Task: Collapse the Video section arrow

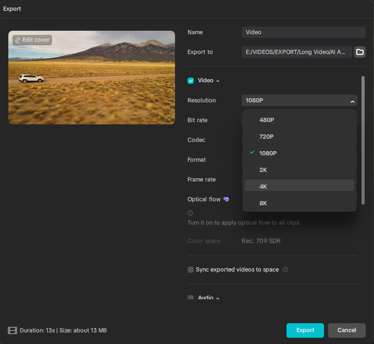Action: tap(218, 81)
